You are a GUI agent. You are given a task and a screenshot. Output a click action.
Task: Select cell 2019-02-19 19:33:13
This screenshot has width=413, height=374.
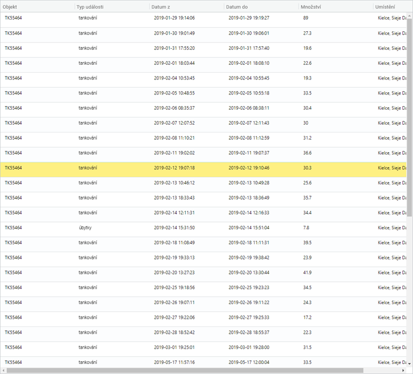(174, 258)
